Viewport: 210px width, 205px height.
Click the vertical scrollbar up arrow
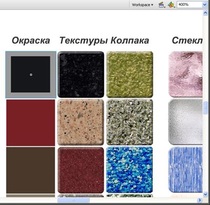click(x=205, y=13)
